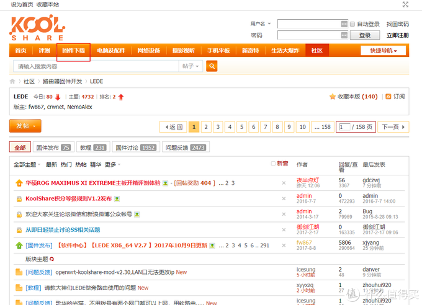The image size is (422, 305).
Task: Open the 快捷导航 dropdown
Action: coord(384,51)
